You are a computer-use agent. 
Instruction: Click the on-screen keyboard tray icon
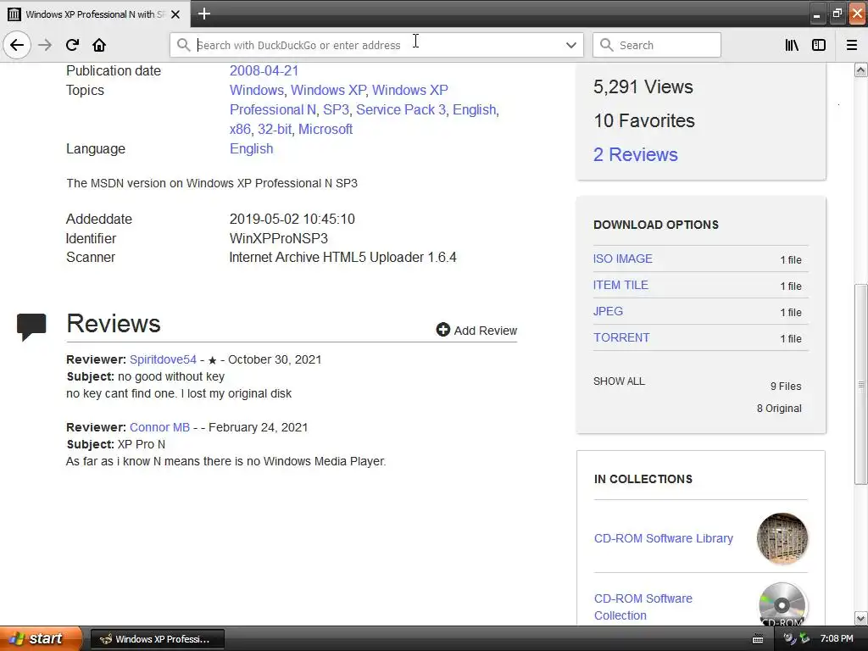point(758,639)
